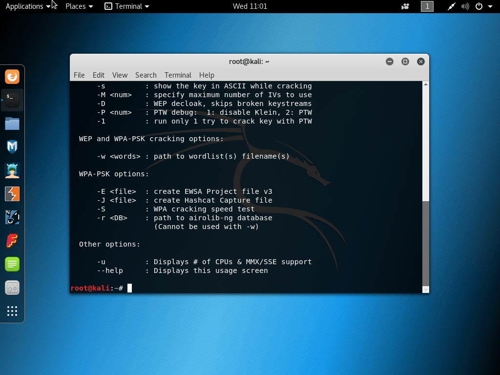Launch Firefox from the dock

click(x=12, y=77)
